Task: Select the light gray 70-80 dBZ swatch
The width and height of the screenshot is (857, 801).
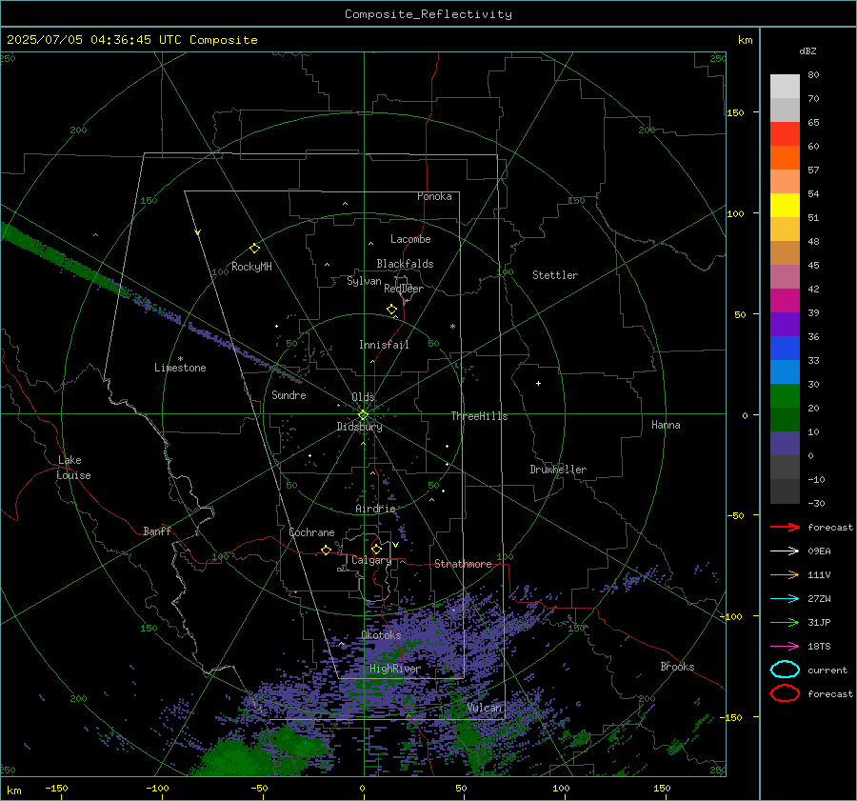Action: pyautogui.click(x=785, y=87)
